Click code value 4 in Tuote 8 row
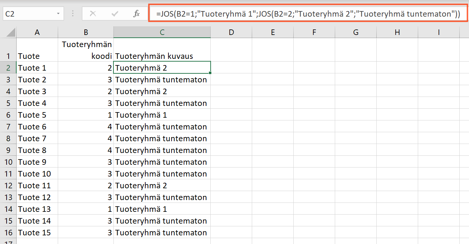469x244 pixels. tap(86, 150)
